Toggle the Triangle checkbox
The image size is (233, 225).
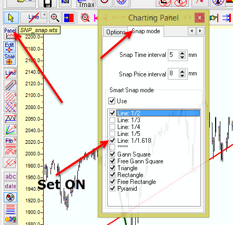(112, 168)
